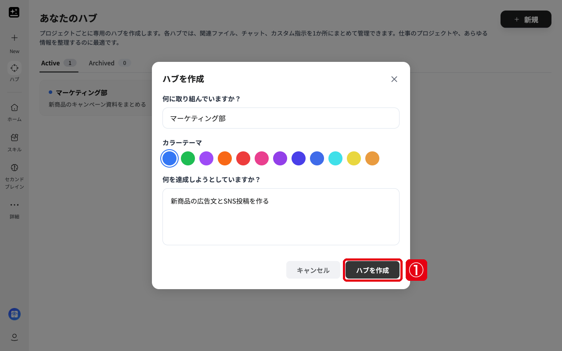
Task: Click the キャンセル button
Action: point(313,270)
